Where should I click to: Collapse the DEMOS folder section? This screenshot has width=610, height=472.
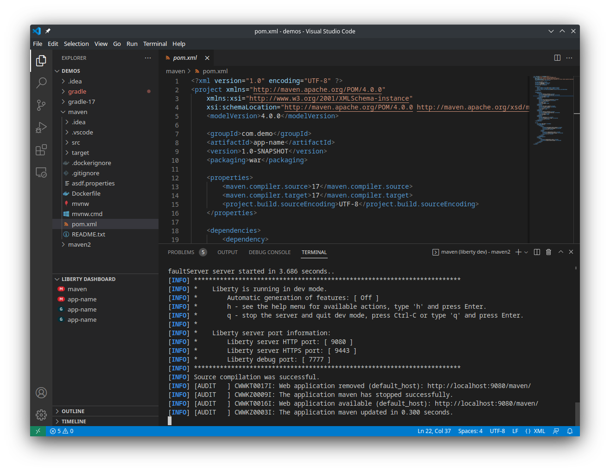pos(105,71)
